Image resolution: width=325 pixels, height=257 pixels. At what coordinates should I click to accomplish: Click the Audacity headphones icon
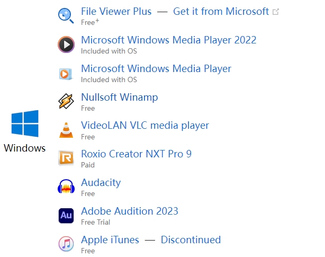(x=66, y=187)
